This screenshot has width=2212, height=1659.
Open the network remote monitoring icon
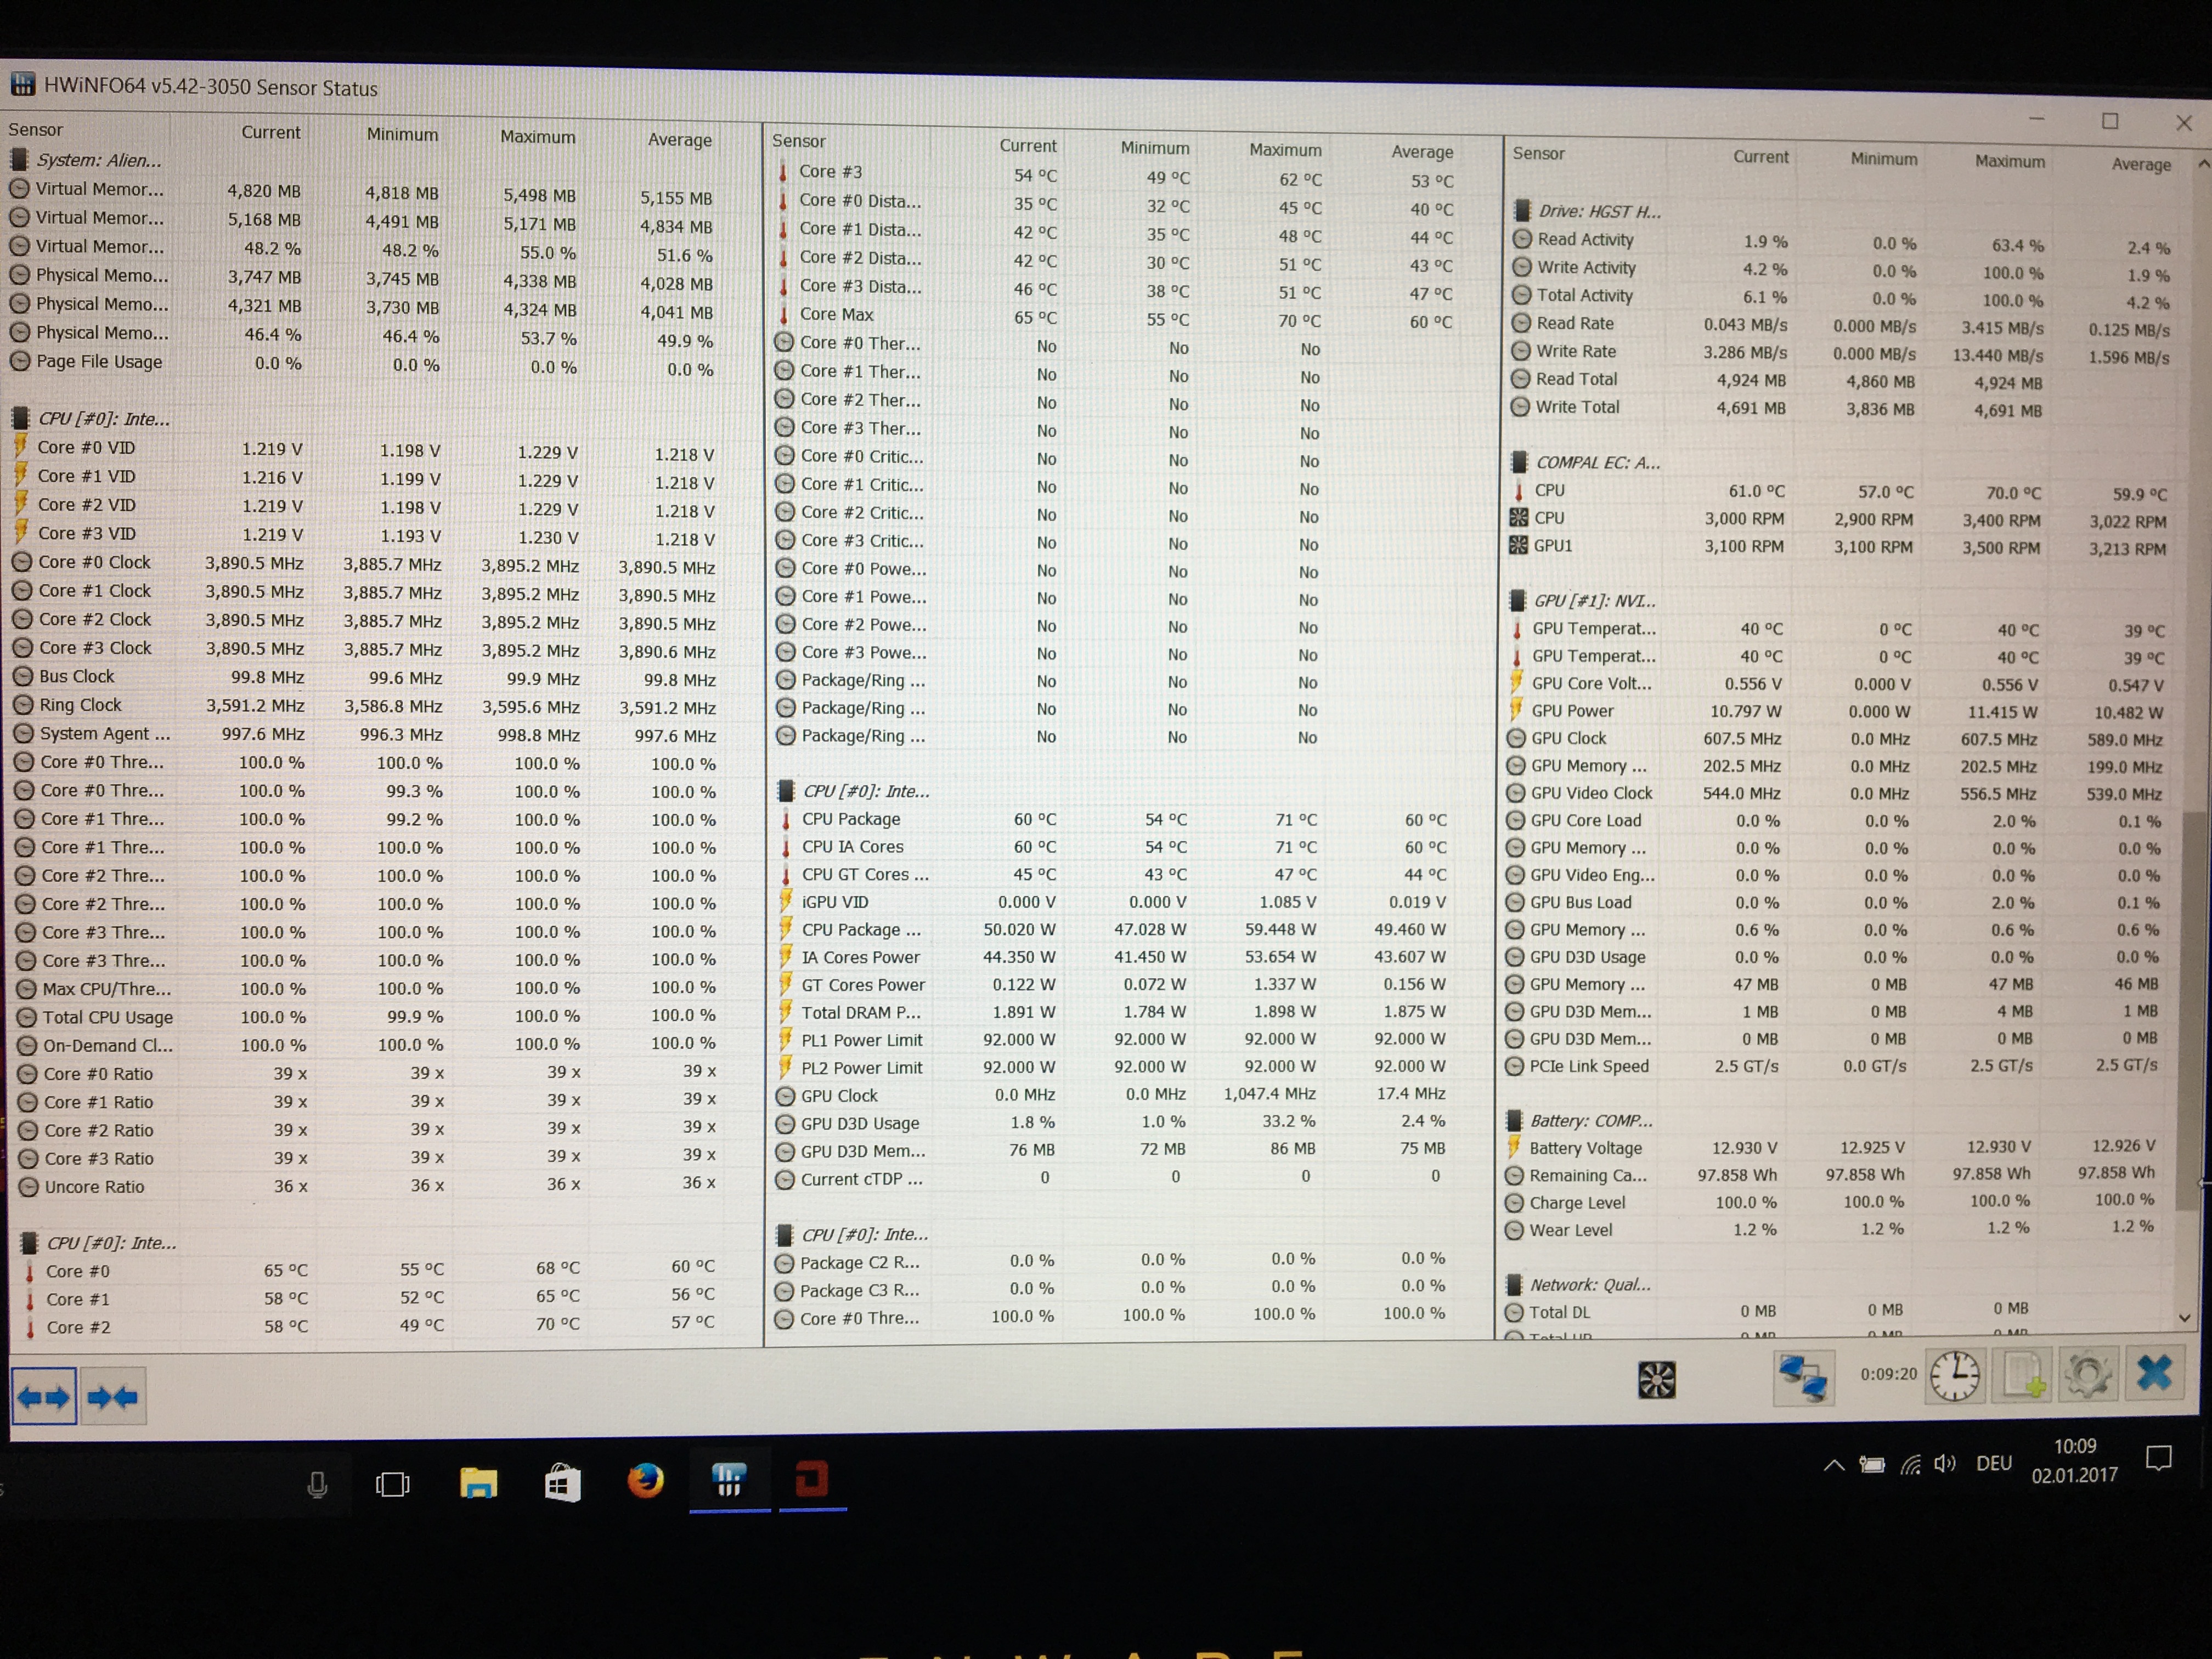click(x=1803, y=1377)
